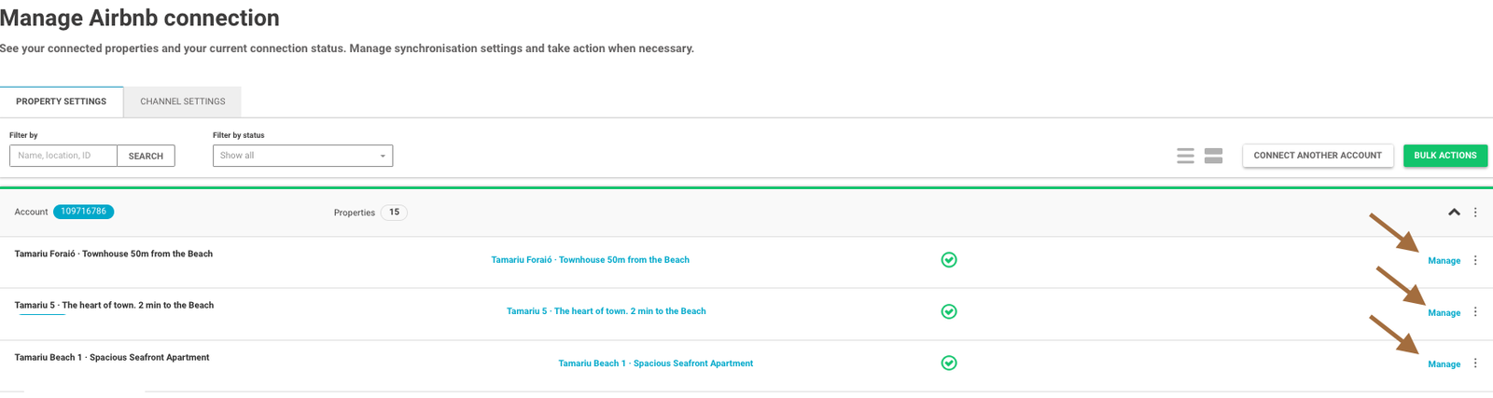Click the account ID 109716786 badge
Screen dimensions: 1493x398
tap(83, 212)
